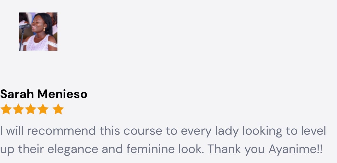Click the fourth orange rating star
Viewport: 337px width, 163px height.
pyautogui.click(x=43, y=109)
